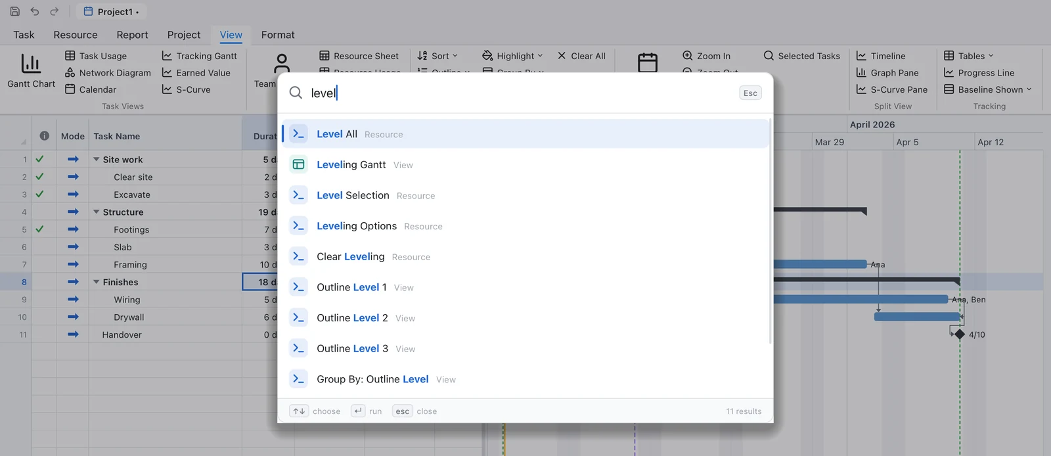Click the Clear site task name

coord(133,177)
